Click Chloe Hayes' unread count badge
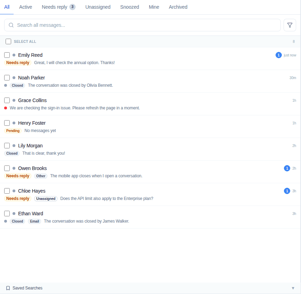This screenshot has width=301, height=294. (287, 191)
